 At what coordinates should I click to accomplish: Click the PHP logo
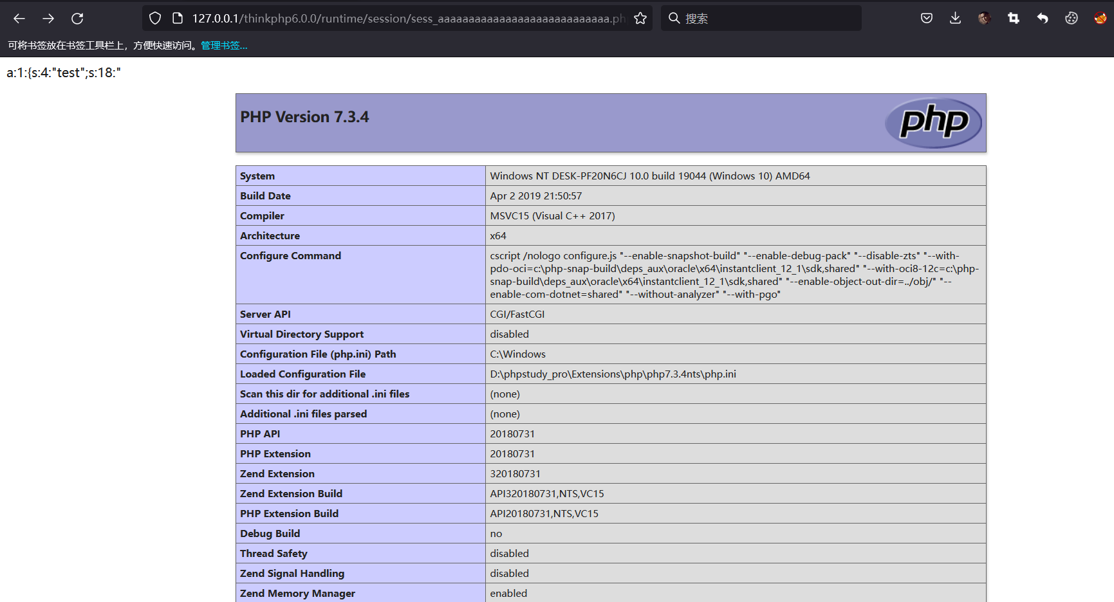click(933, 123)
